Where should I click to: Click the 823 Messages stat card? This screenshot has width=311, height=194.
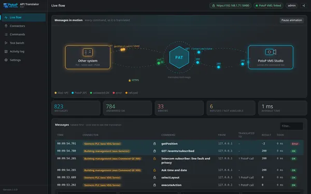click(76, 108)
